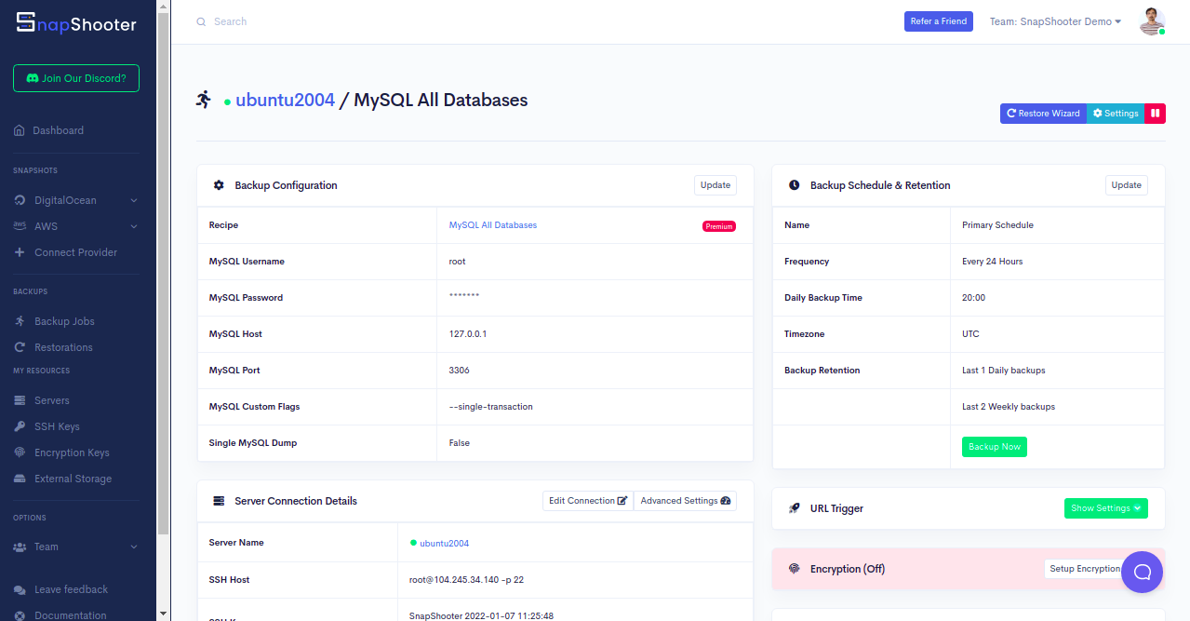Image resolution: width=1190 pixels, height=621 pixels.
Task: Click the Dashboard home icon
Action: coord(20,130)
